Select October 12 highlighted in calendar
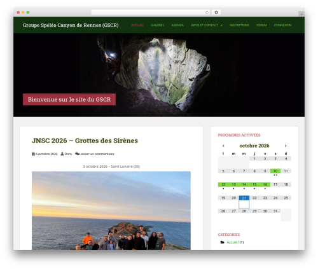The image size is (318, 269). (x=223, y=184)
